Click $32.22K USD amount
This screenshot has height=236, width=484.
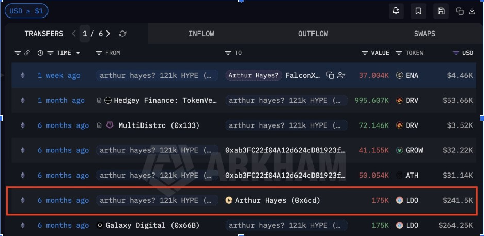click(x=458, y=150)
